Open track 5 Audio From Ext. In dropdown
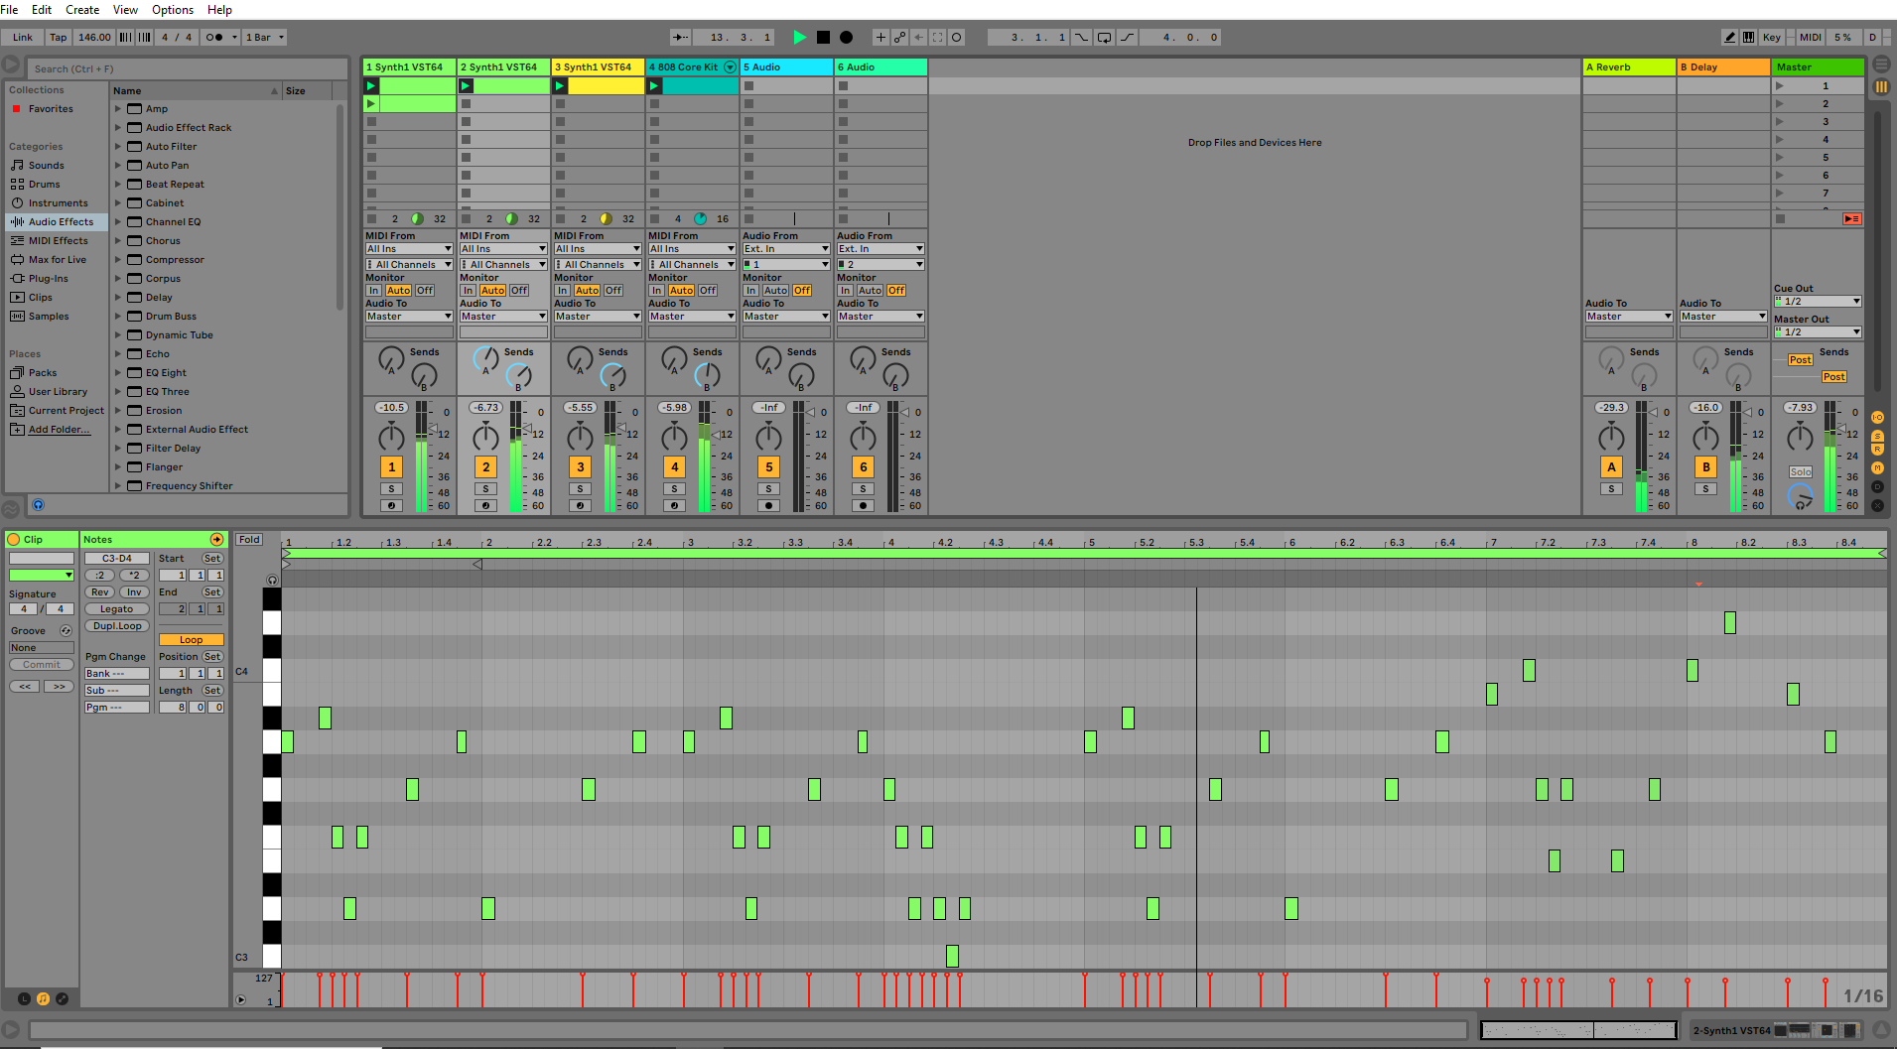The image size is (1897, 1049). [x=786, y=248]
